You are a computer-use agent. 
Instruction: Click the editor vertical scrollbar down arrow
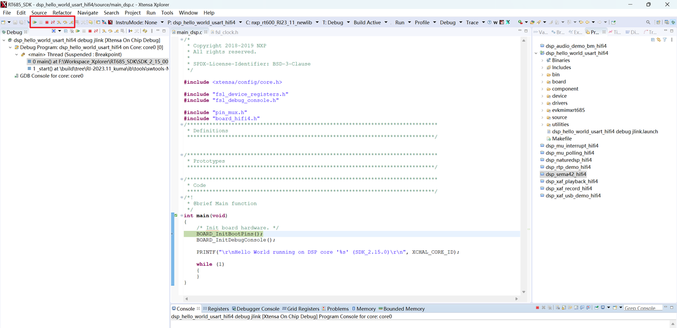click(x=524, y=292)
